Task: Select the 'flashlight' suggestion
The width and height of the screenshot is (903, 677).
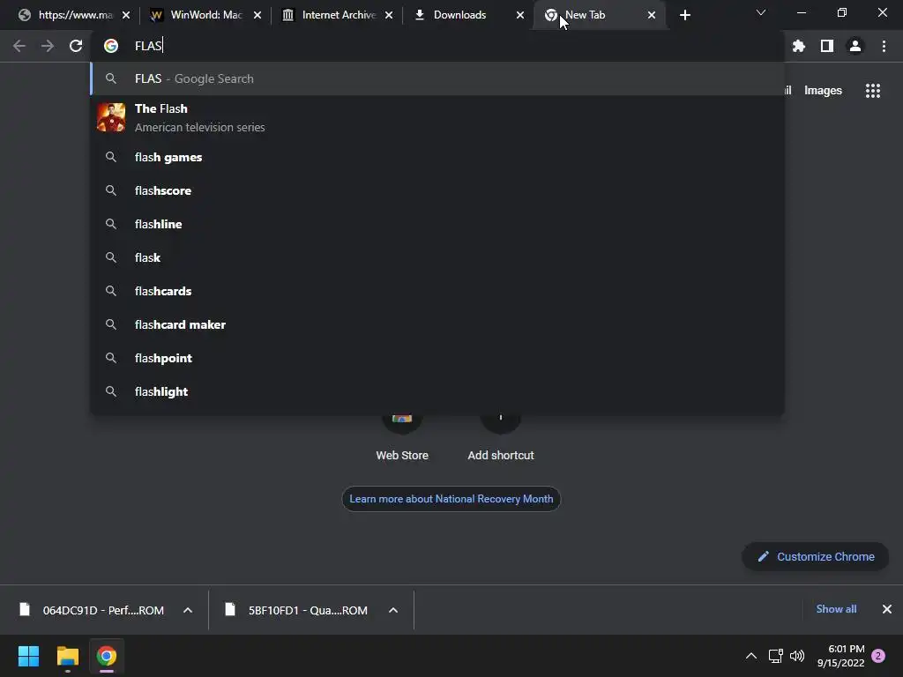Action: coord(437,391)
